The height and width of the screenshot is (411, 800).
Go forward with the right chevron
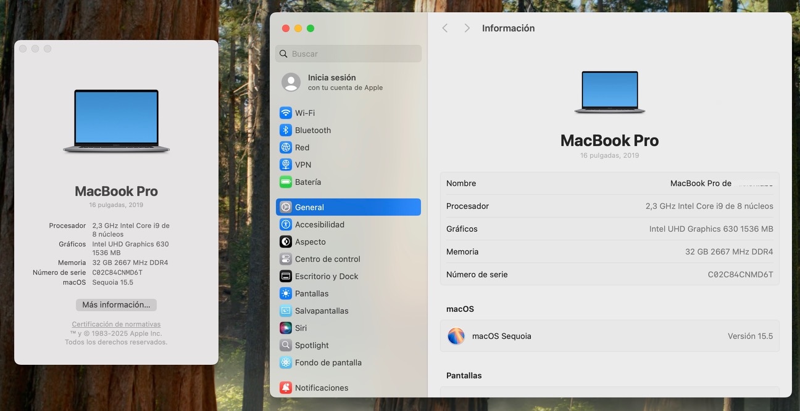(467, 28)
